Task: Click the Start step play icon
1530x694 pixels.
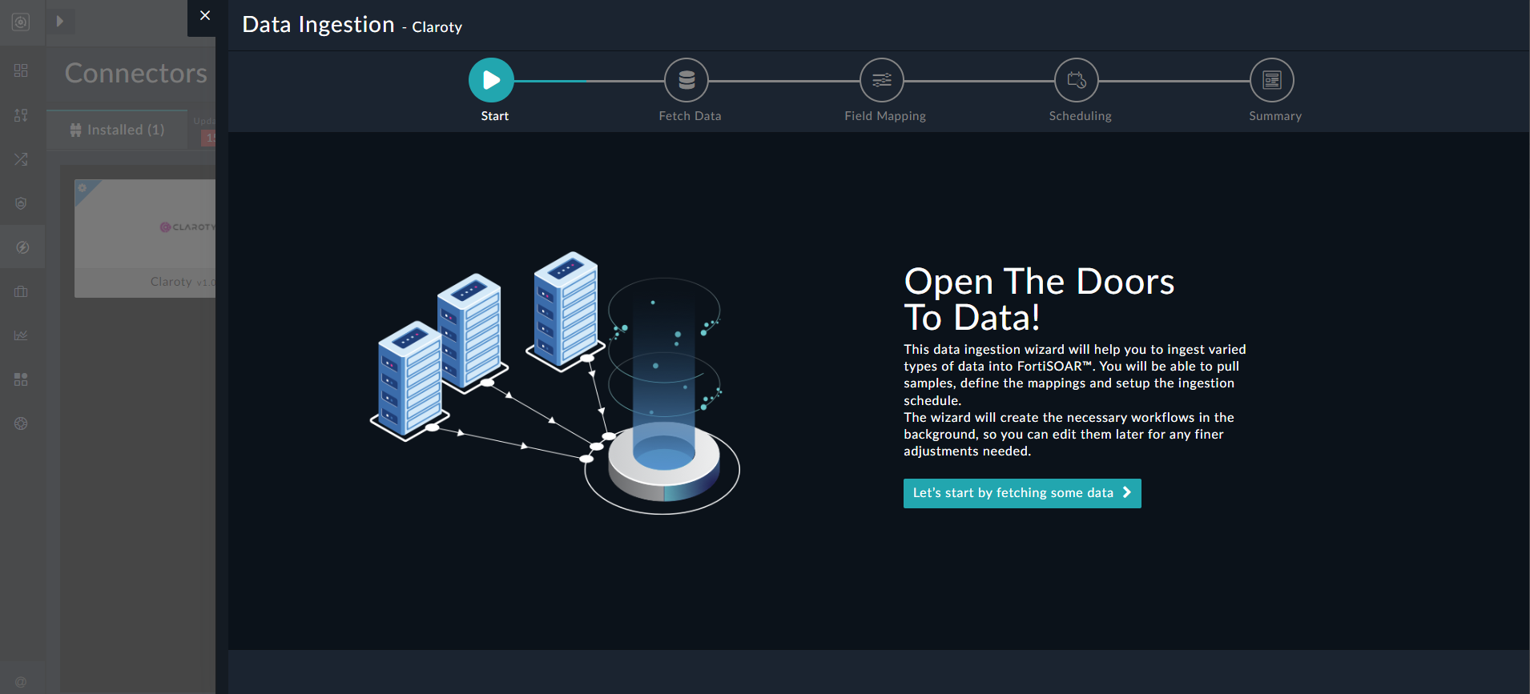Action: click(x=491, y=80)
